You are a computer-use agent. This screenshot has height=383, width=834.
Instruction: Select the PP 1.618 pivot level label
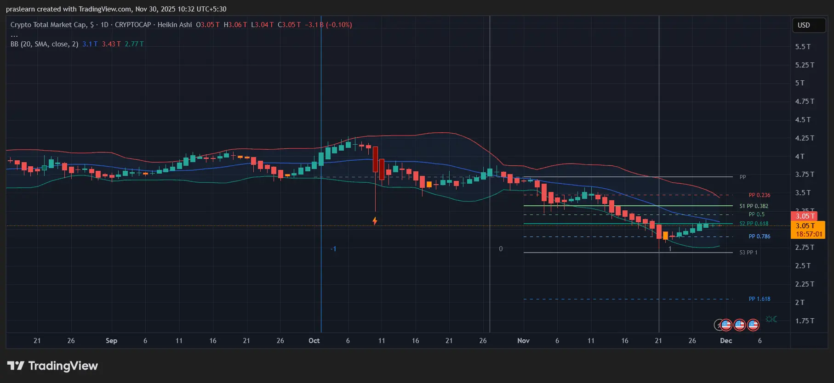(759, 299)
